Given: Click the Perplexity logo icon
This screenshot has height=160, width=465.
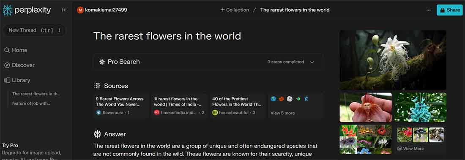Looking at the screenshot, I should [x=8, y=10].
